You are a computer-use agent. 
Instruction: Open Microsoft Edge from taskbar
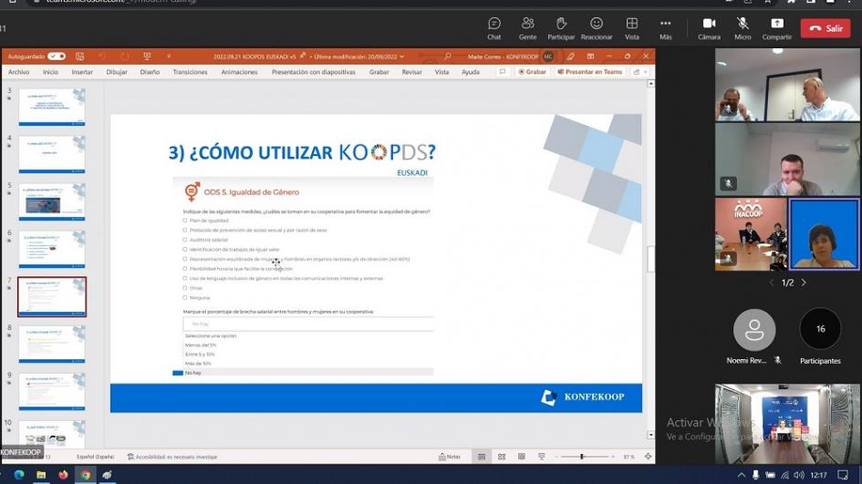[19, 475]
